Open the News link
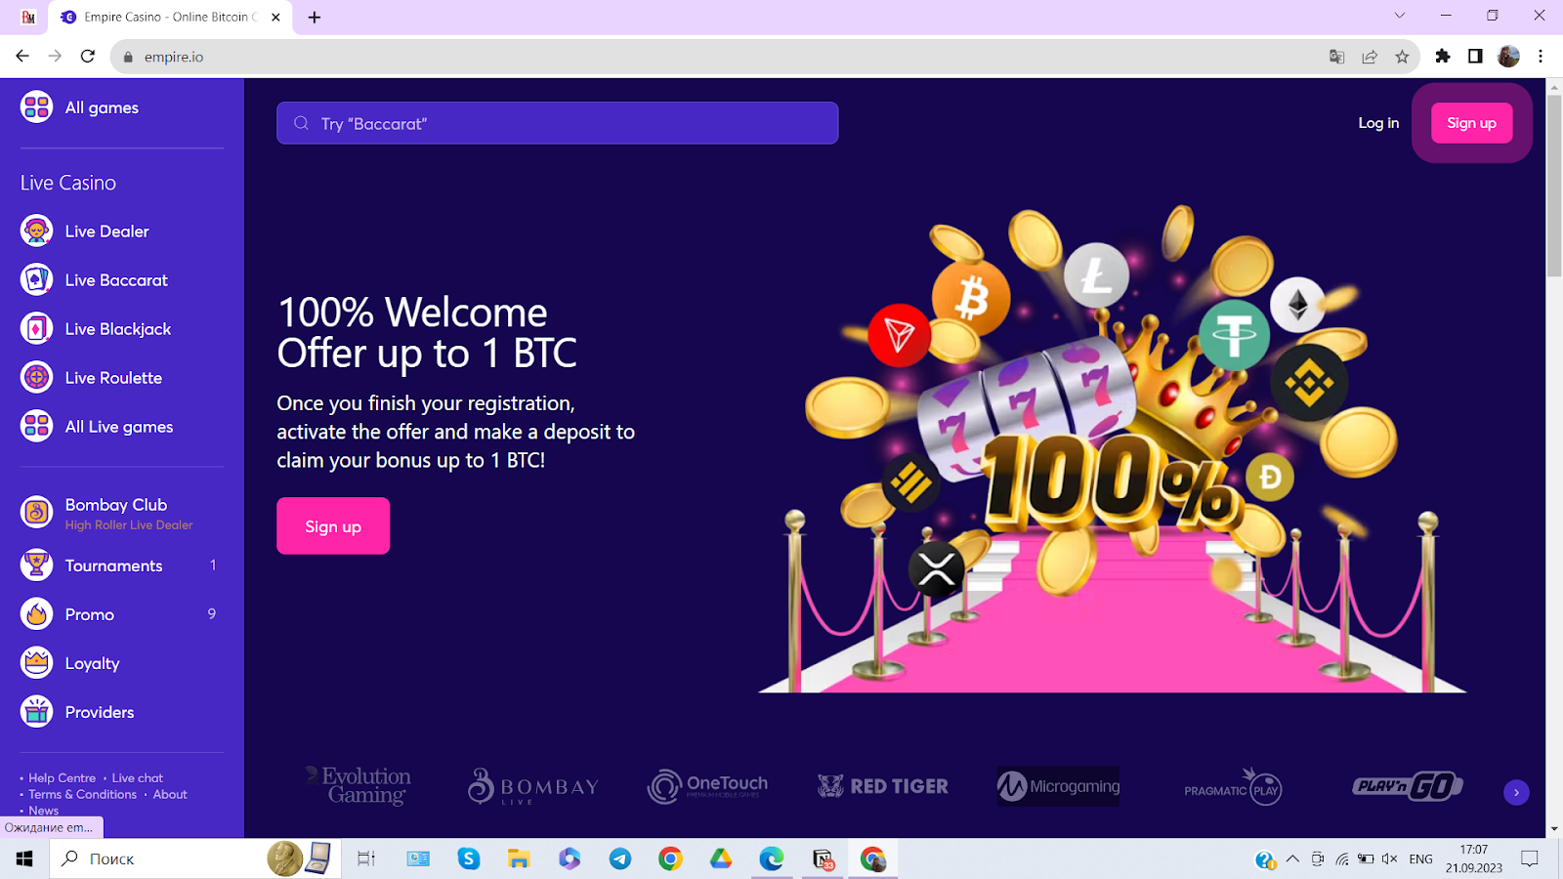Screen dimensions: 1563x879 tap(44, 811)
